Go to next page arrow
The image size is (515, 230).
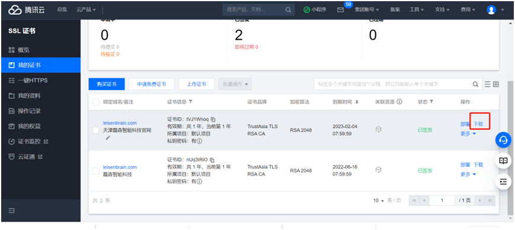pyautogui.click(x=479, y=200)
